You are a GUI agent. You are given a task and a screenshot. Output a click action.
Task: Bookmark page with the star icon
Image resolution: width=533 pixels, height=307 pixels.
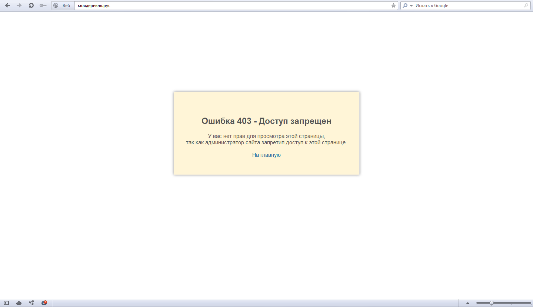click(393, 6)
